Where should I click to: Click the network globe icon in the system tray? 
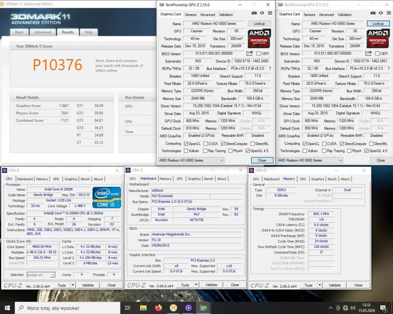[345, 308]
